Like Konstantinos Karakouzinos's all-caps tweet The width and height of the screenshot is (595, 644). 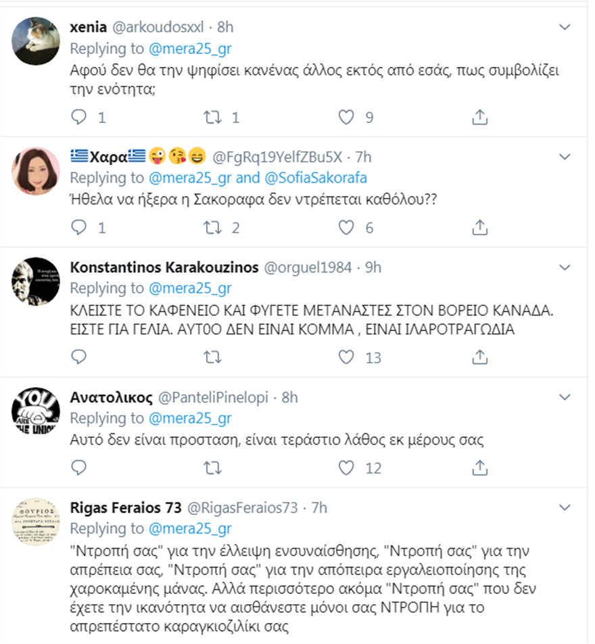tap(346, 357)
